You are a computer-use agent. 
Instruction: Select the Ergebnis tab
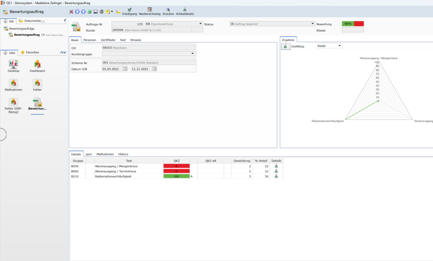pyautogui.click(x=288, y=40)
